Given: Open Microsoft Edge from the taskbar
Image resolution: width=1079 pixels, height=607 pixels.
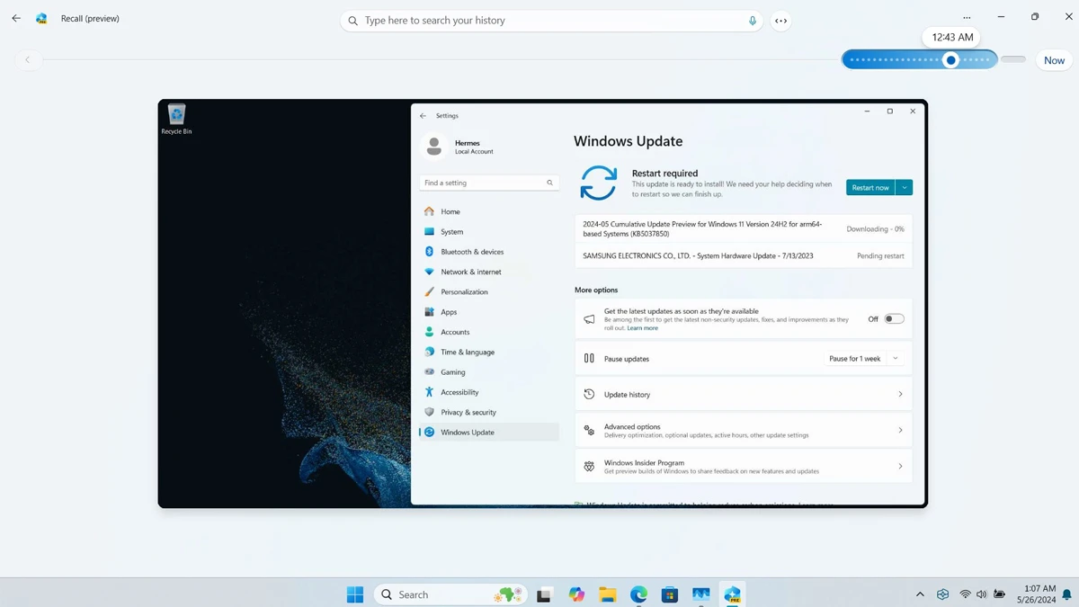Looking at the screenshot, I should tap(638, 594).
